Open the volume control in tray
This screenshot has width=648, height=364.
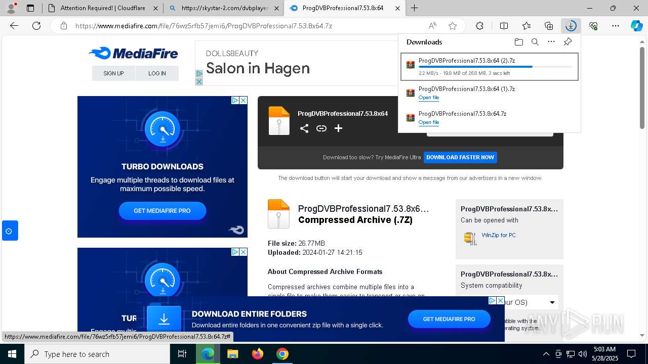(x=583, y=354)
